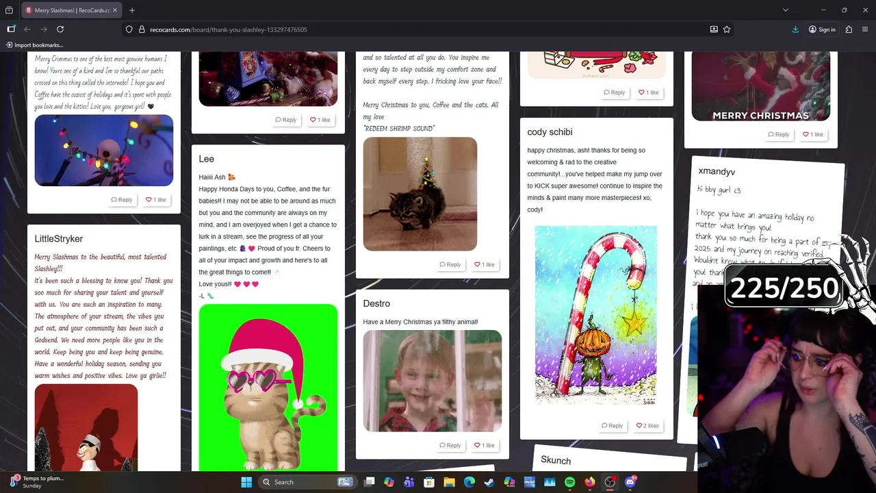Open Microsoft Edge from the taskbar
The image size is (876, 493).
coord(469,482)
